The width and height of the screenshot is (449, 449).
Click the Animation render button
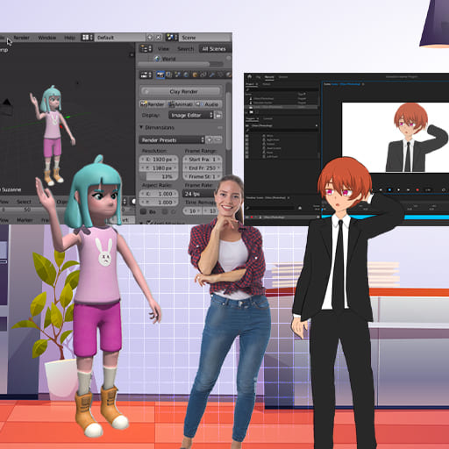point(181,104)
